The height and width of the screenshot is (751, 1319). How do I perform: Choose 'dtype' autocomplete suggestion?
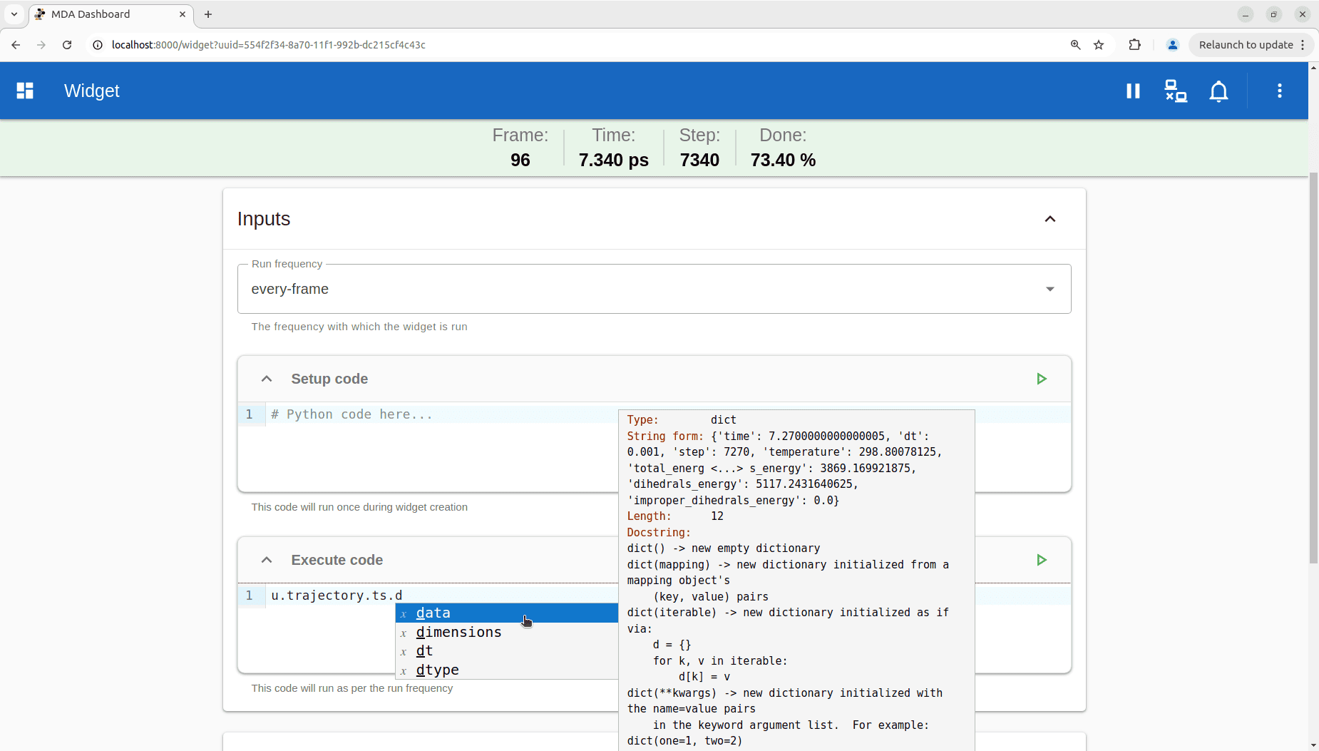(x=507, y=670)
